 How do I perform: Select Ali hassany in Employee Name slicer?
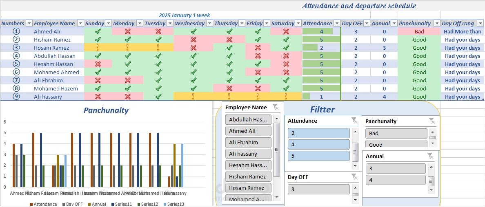pos(248,154)
